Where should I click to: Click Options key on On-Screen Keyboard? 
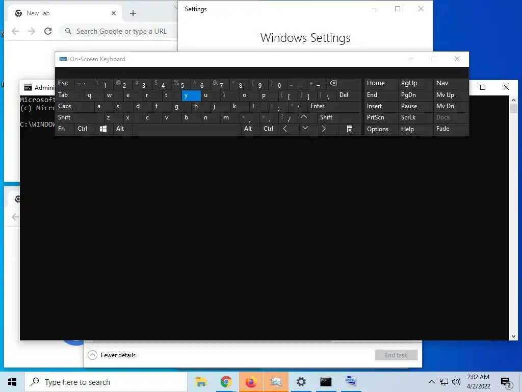[x=381, y=129]
